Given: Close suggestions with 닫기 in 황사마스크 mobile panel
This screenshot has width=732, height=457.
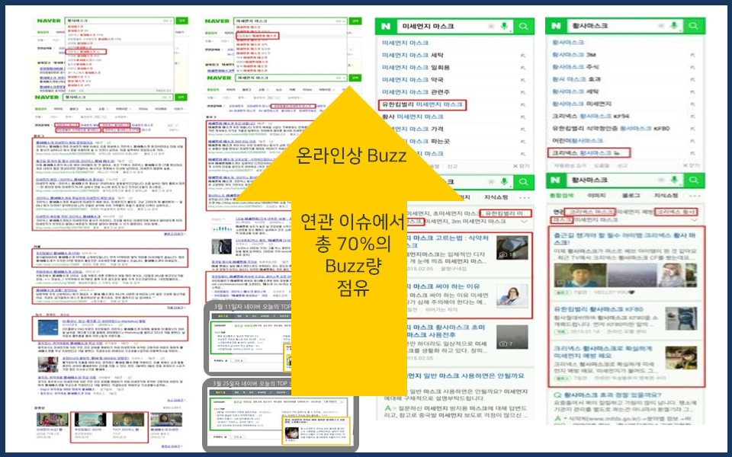Looking at the screenshot, I should pos(691,165).
